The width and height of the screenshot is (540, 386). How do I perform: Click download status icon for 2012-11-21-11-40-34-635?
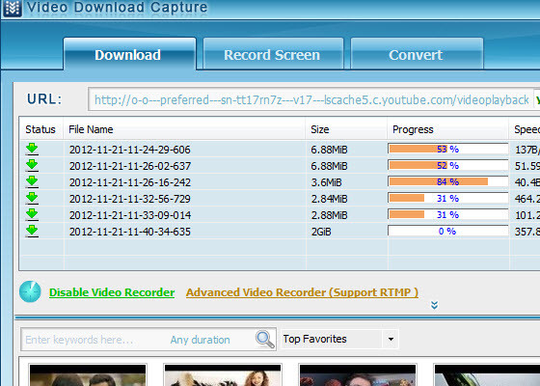(32, 232)
